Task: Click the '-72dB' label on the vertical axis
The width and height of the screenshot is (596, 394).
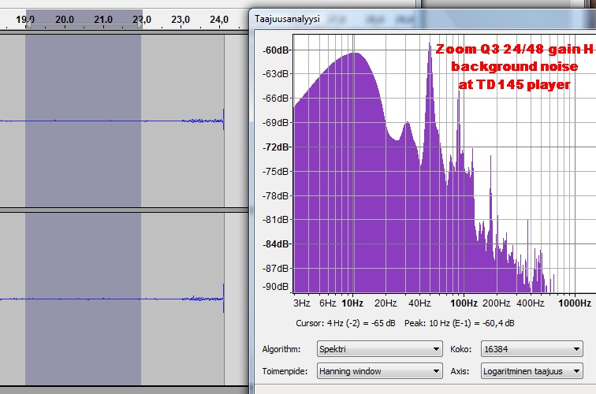Action: [x=276, y=147]
